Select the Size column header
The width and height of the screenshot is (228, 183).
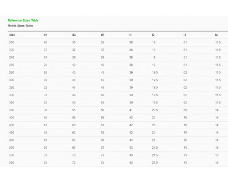(x=12, y=35)
